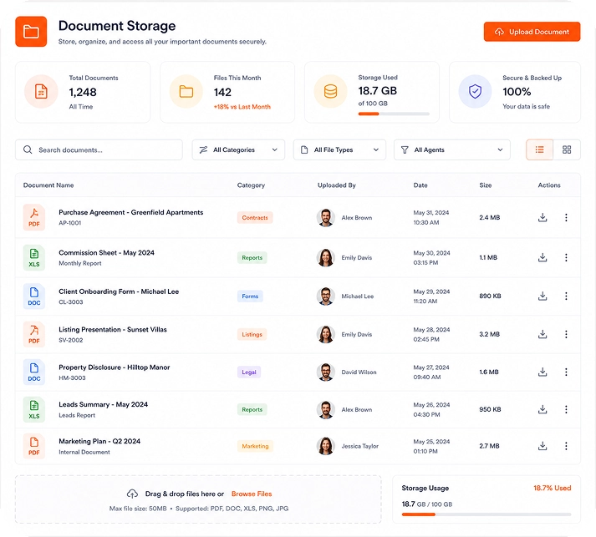The height and width of the screenshot is (537, 596).
Task: Open more actions for Commission Sheet row
Action: pyautogui.click(x=566, y=257)
